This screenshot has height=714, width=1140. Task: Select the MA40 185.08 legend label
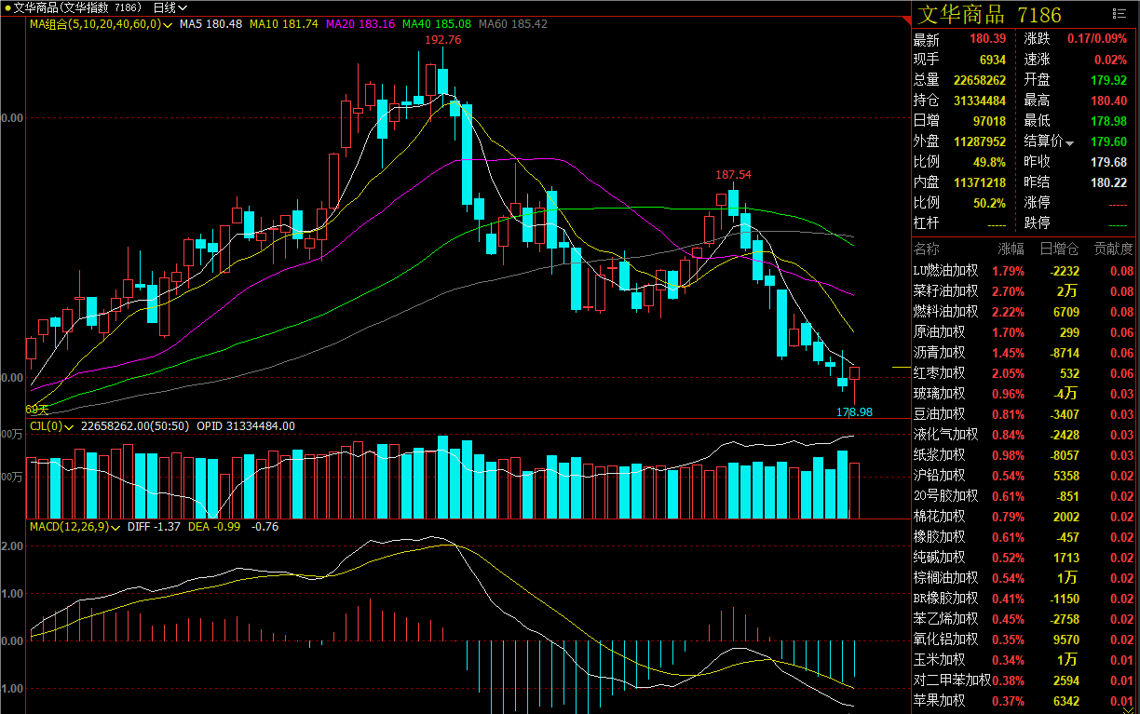(x=437, y=24)
